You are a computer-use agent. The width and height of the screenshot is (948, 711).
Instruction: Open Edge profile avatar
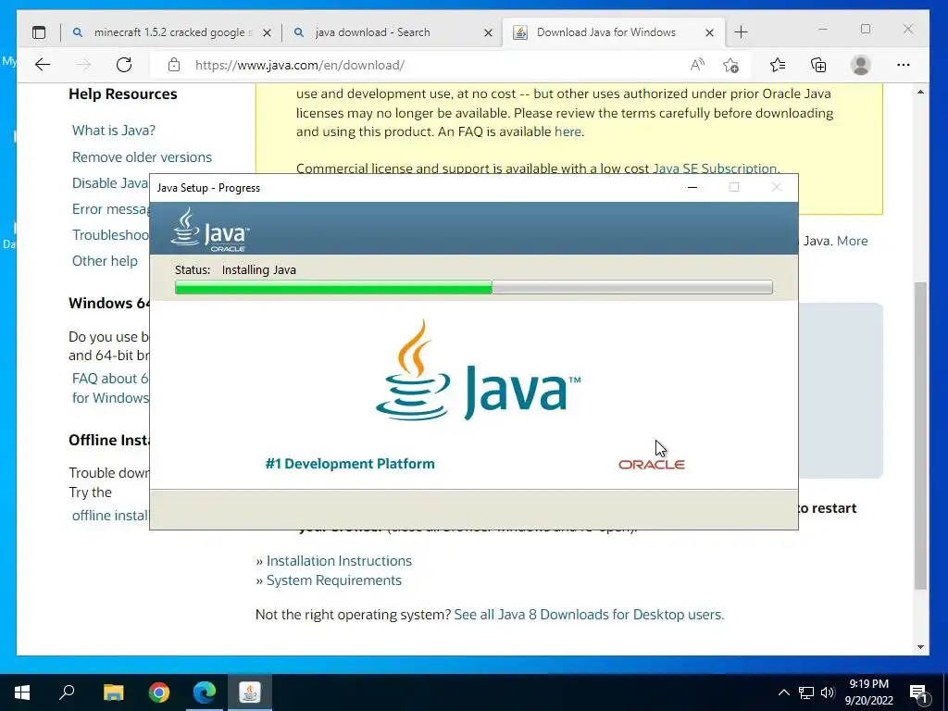pyautogui.click(x=860, y=65)
